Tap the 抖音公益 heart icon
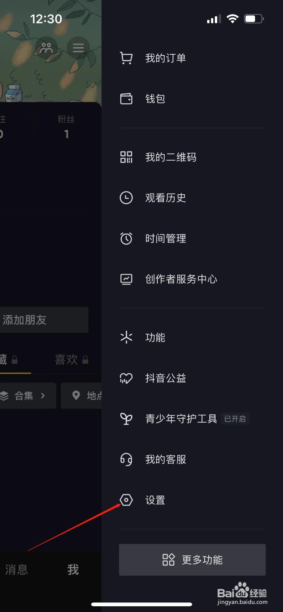The height and width of the screenshot is (612, 283). [126, 378]
